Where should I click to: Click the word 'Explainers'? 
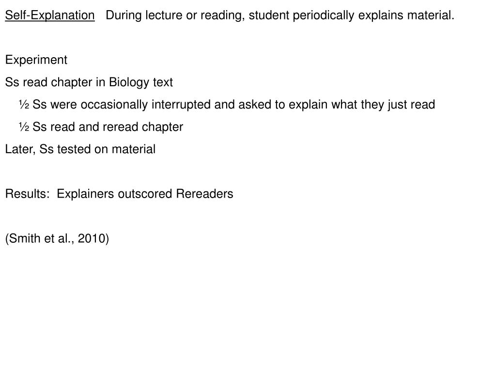pos(85,194)
